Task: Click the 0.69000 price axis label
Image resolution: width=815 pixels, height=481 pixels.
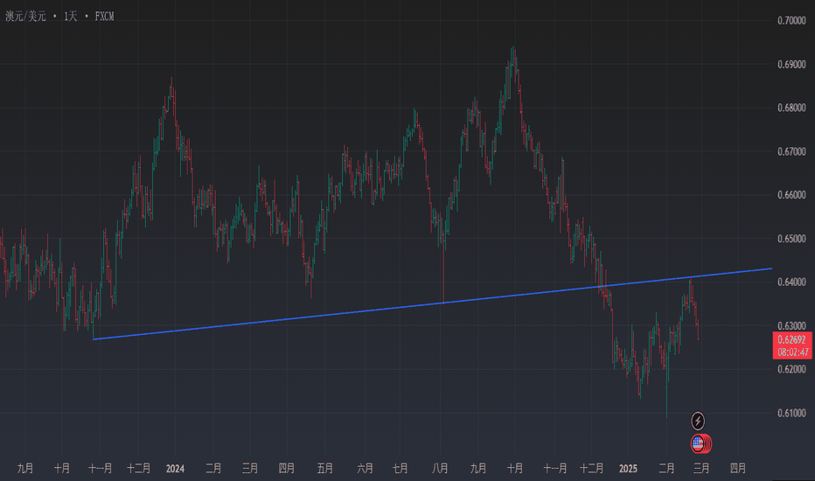Action: click(792, 65)
